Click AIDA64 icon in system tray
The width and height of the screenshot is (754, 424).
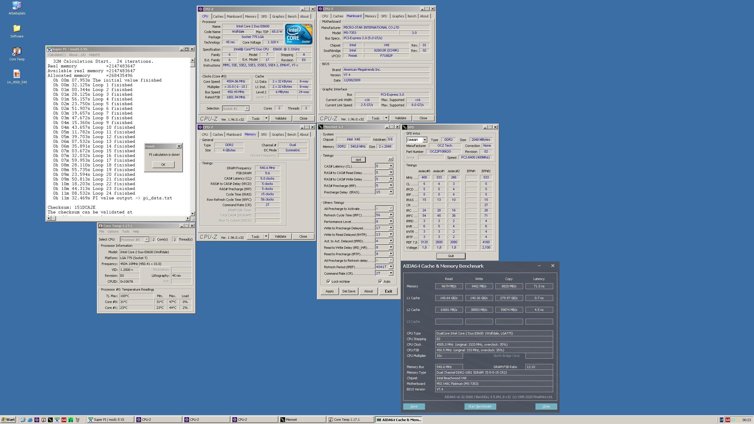tap(727, 420)
